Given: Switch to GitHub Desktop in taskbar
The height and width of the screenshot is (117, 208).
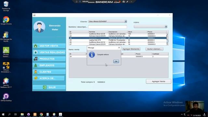Looking at the screenshot, I should pyautogui.click(x=29, y=114).
